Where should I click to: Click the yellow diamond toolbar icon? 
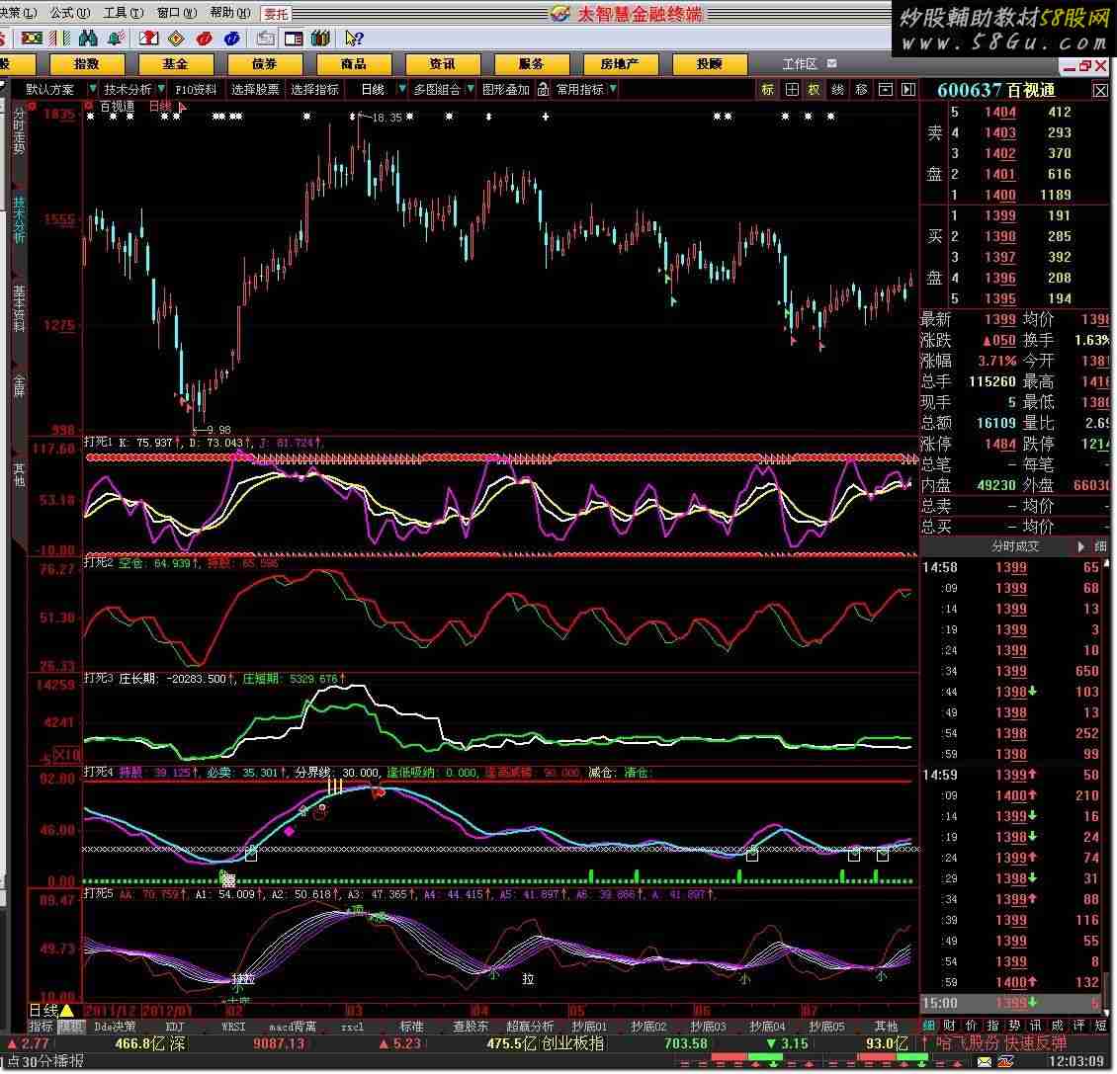point(177,39)
